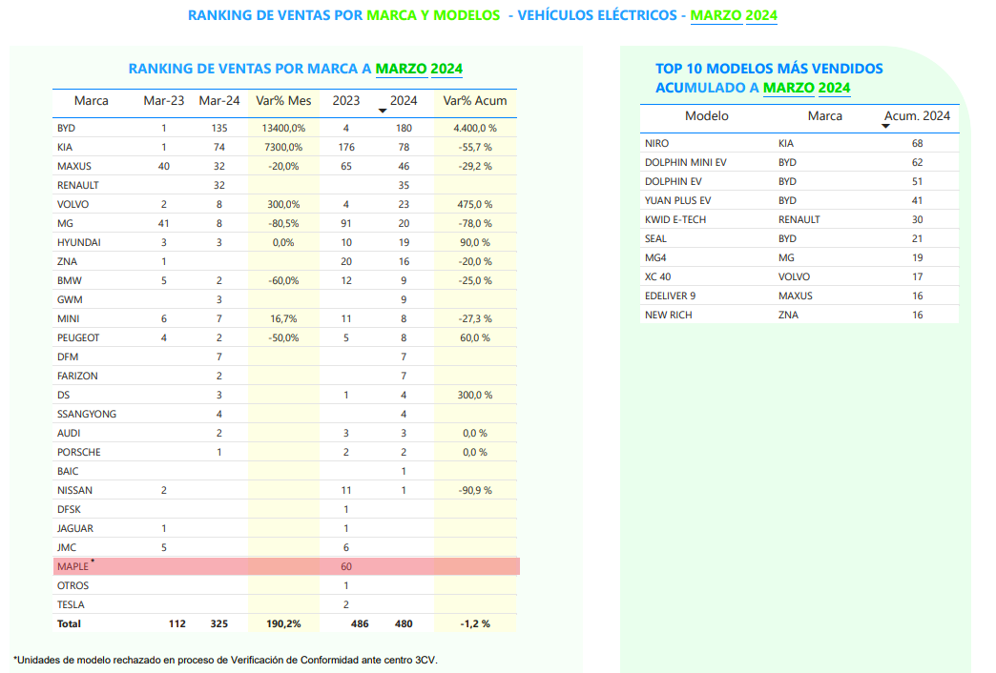Select the BMW brand row
996x673 pixels.
point(284,280)
